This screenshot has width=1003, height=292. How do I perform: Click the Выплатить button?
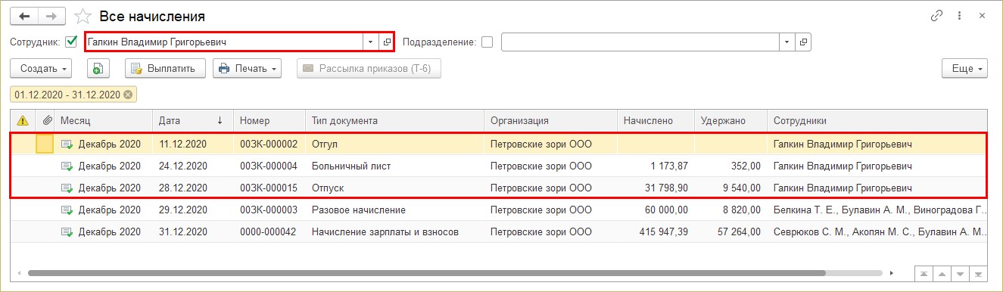coord(165,69)
